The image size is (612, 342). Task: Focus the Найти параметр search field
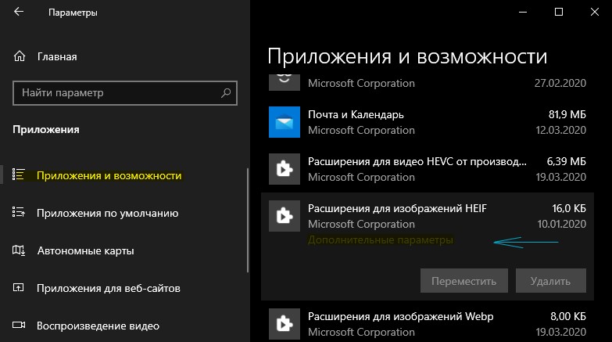(125, 93)
